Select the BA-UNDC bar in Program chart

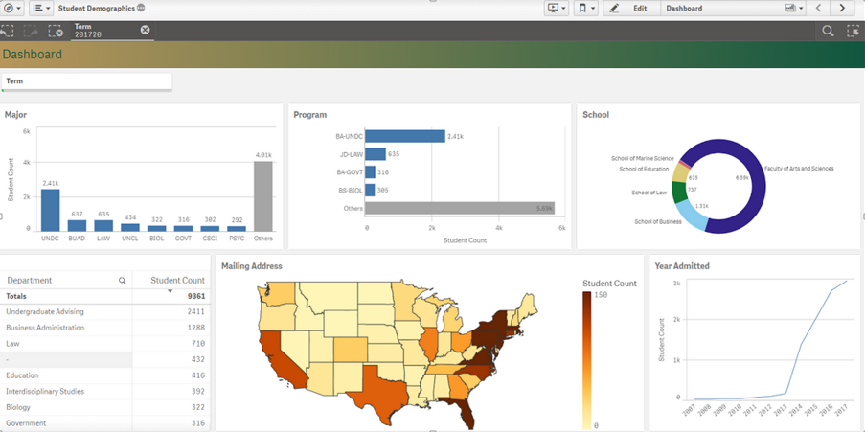point(405,136)
